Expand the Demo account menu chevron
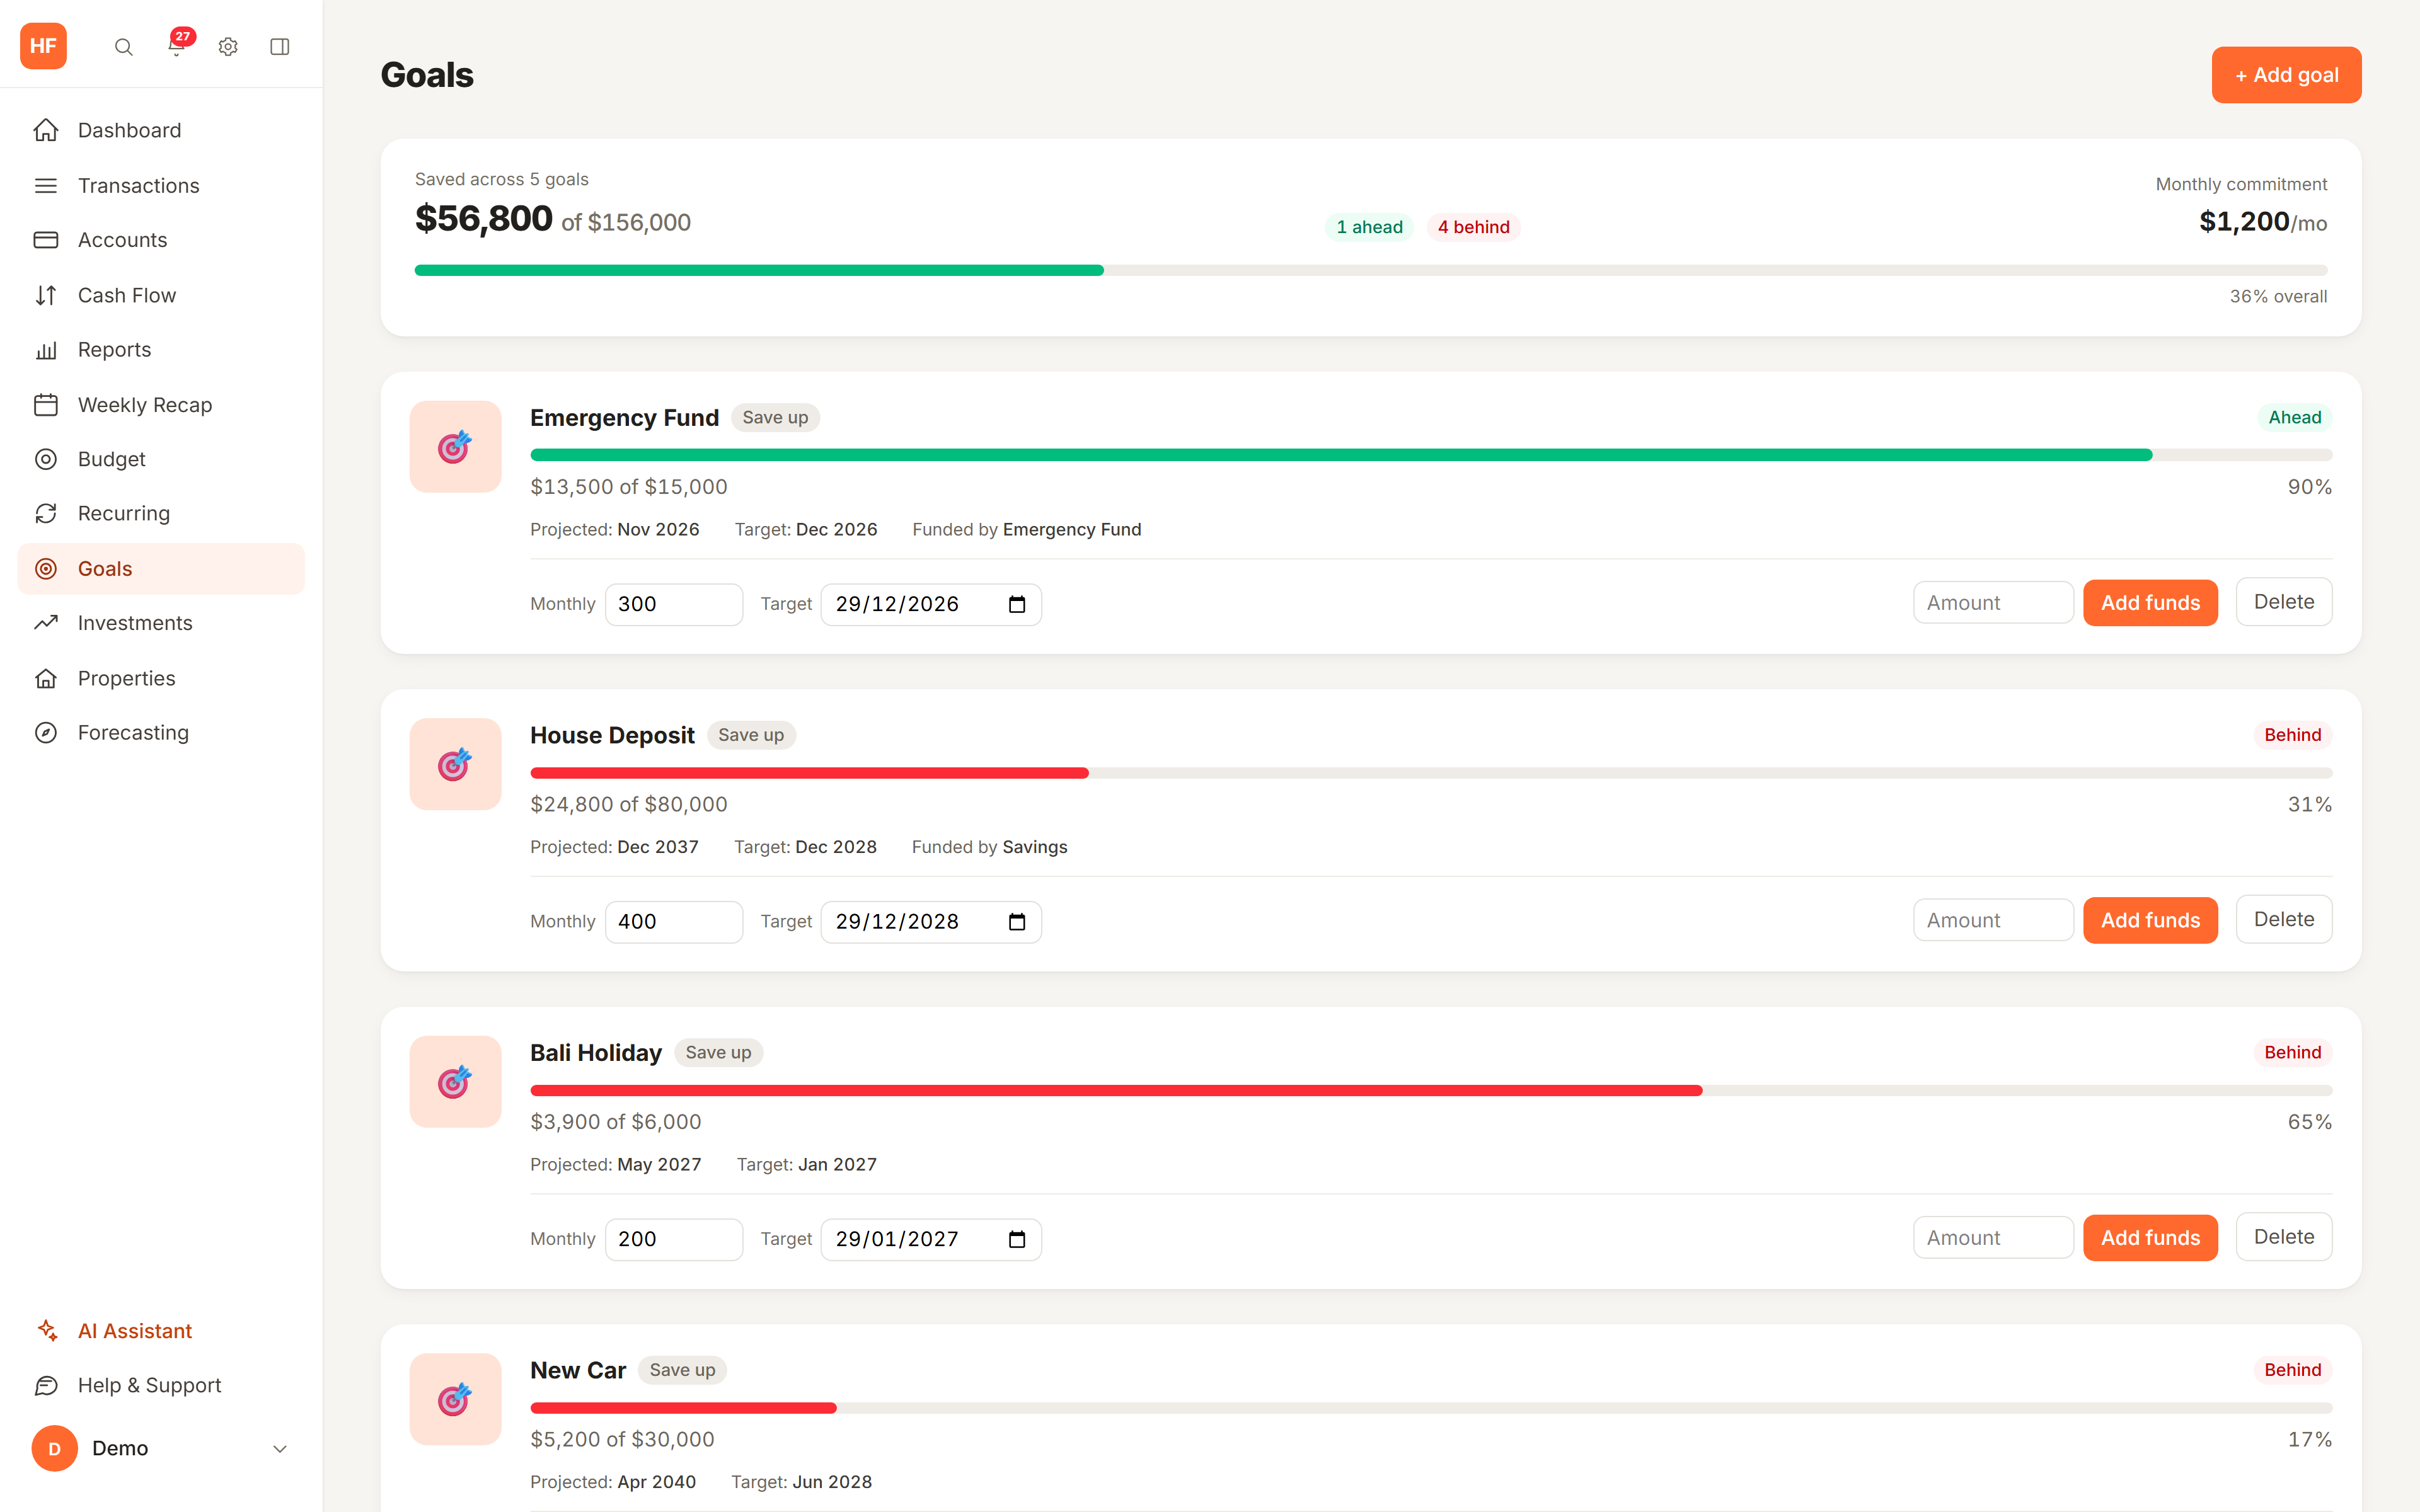This screenshot has height=1512, width=2420. (x=280, y=1449)
